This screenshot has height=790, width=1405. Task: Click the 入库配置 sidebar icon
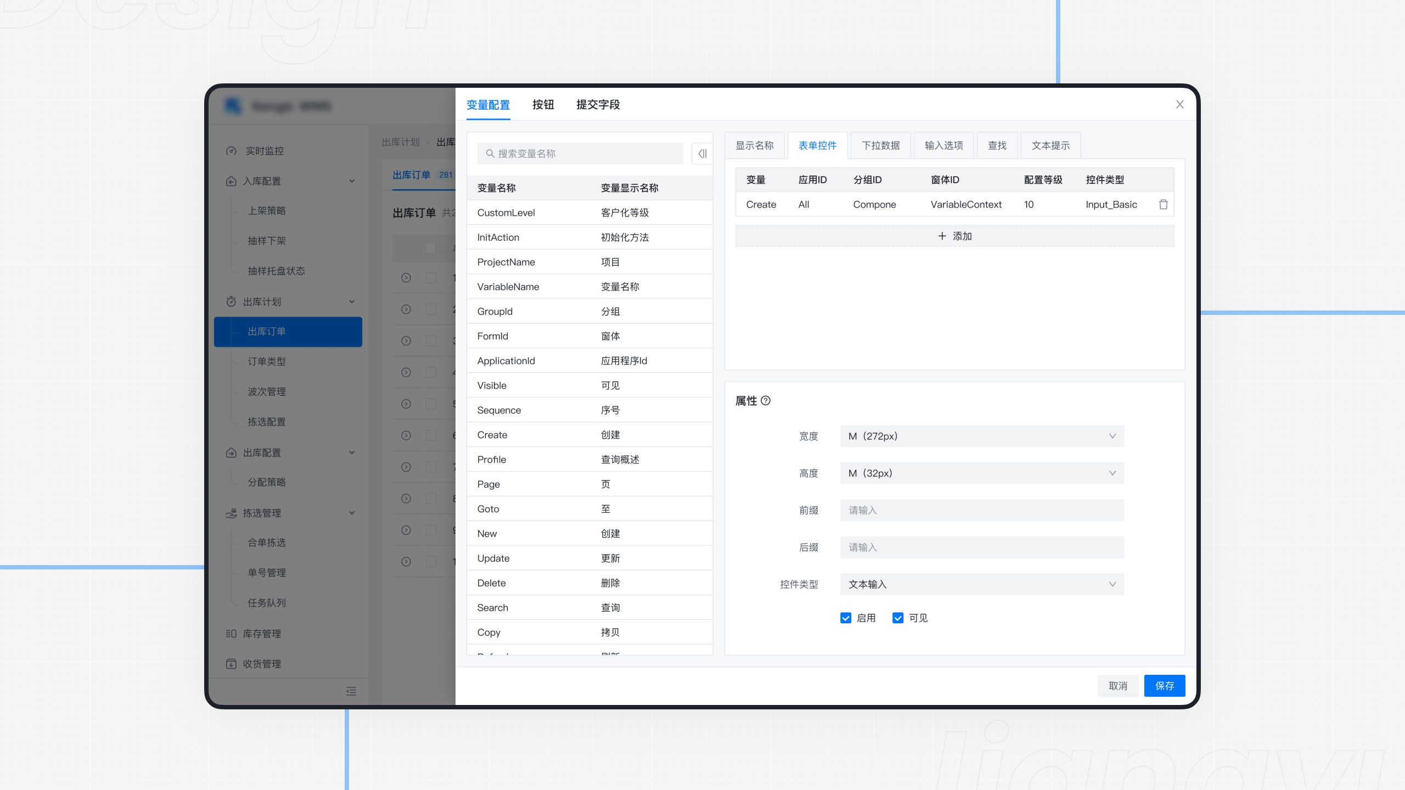(231, 181)
